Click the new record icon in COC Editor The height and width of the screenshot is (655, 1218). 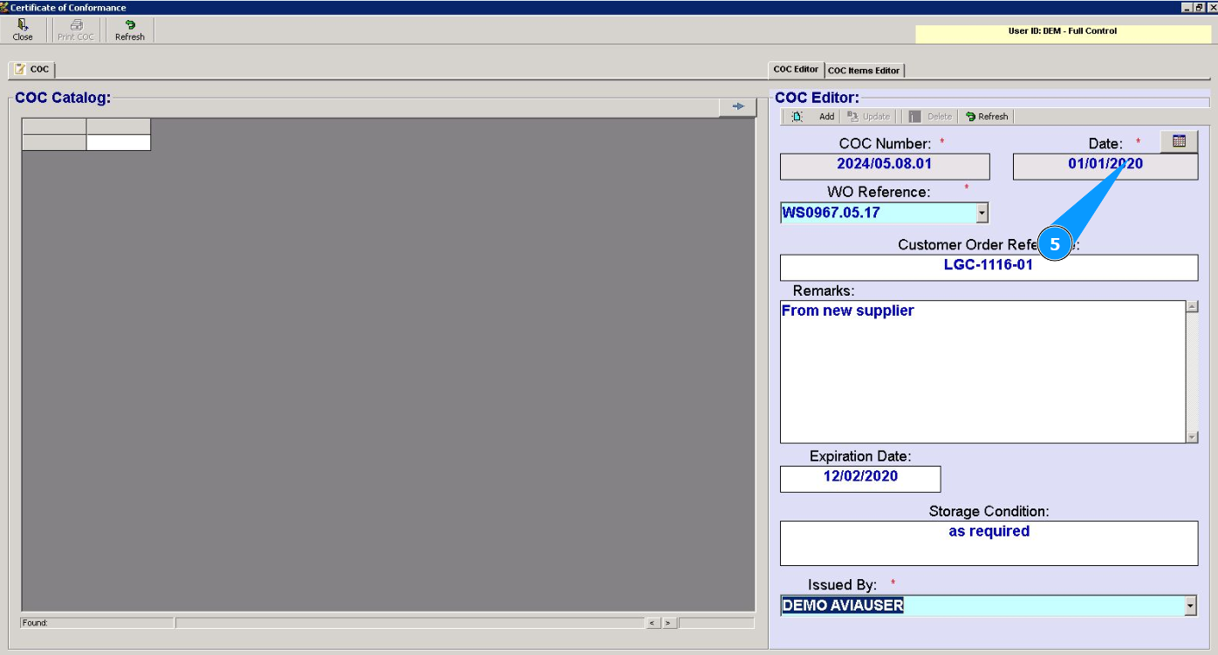pos(797,117)
